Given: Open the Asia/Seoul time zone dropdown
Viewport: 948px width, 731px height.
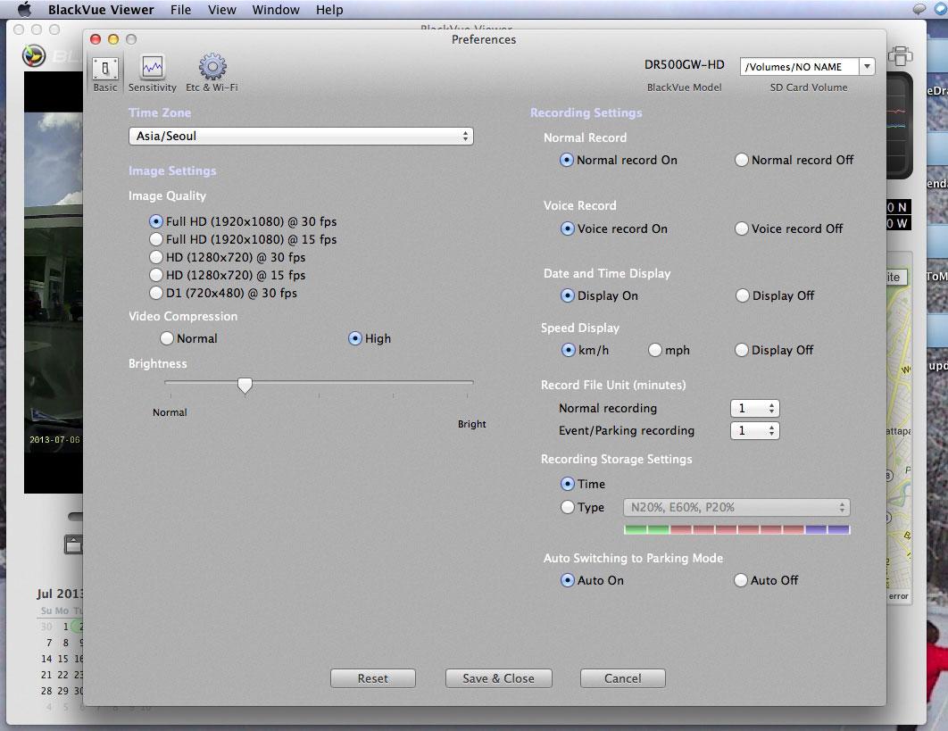Looking at the screenshot, I should [301, 136].
